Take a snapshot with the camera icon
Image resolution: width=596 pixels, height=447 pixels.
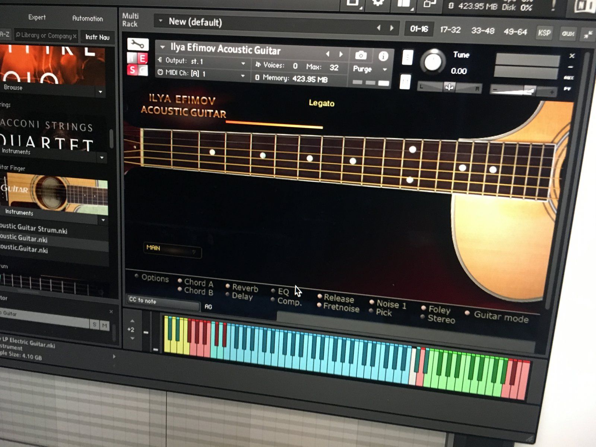point(360,56)
